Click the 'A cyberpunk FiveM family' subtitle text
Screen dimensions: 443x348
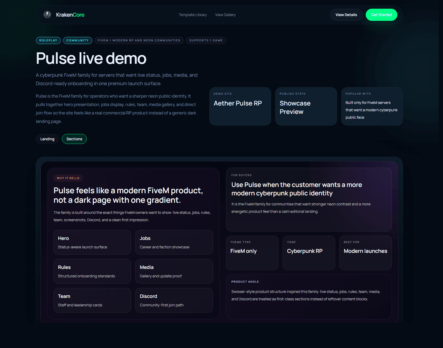[117, 79]
